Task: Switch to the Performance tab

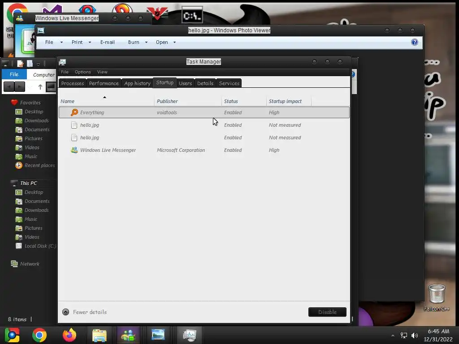Action: 104,83
